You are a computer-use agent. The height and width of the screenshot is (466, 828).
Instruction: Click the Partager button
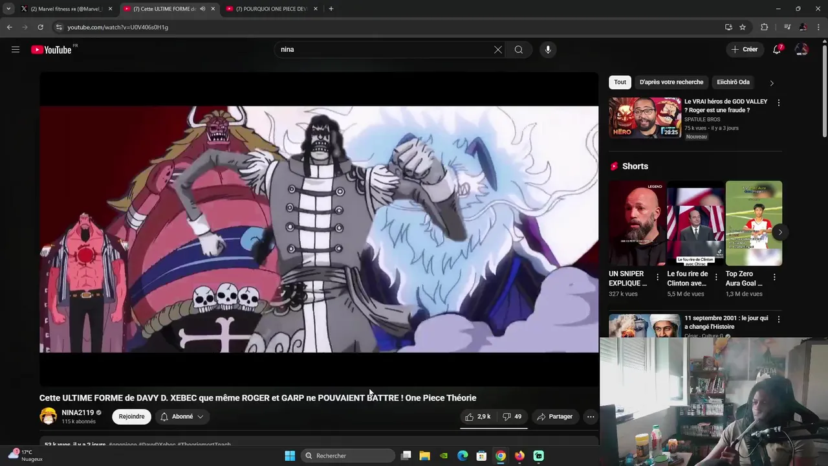pyautogui.click(x=555, y=417)
